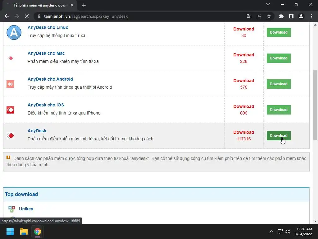This screenshot has height=239, width=318.
Task: Open the tab search dropdown chevron
Action: click(x=268, y=4)
